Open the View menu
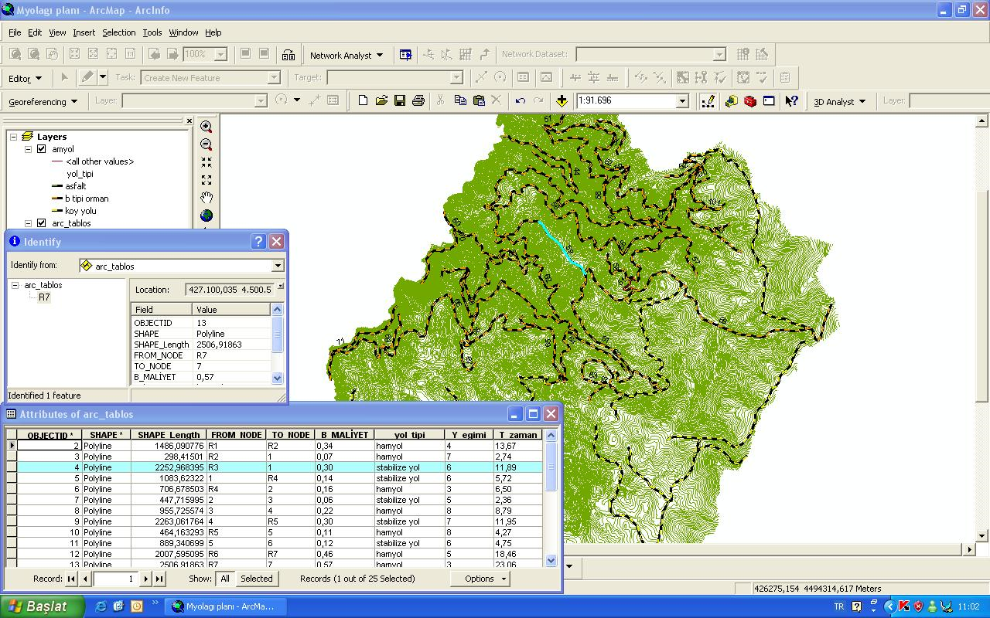This screenshot has height=618, width=990. 57,32
